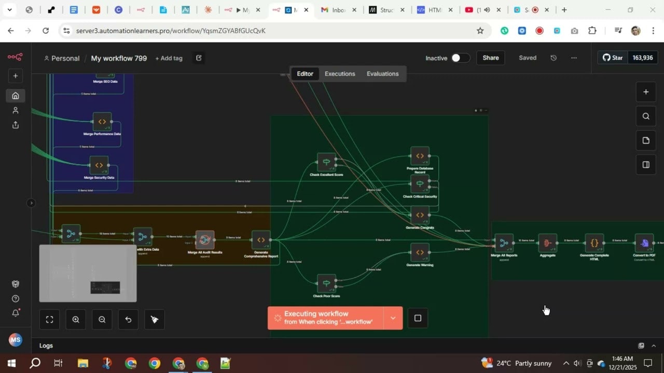Viewport: 664px width, 373px height.
Task: Click the 163,936 star count
Action: click(x=643, y=58)
